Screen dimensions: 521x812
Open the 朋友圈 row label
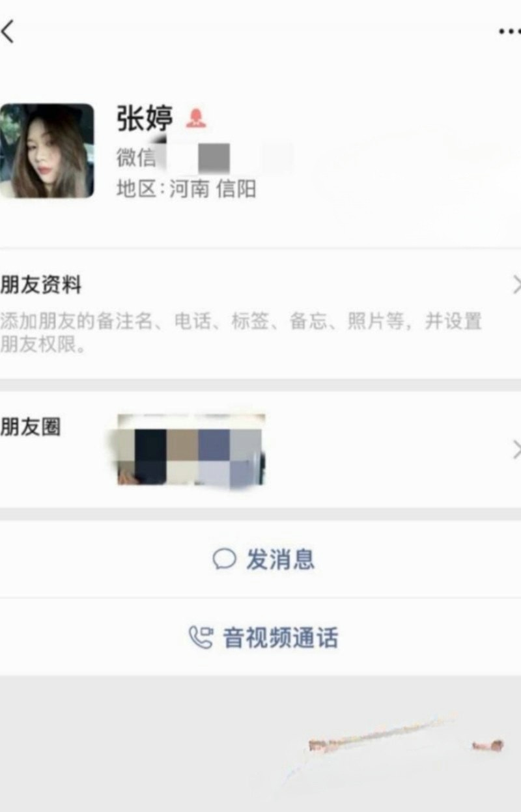(x=31, y=427)
